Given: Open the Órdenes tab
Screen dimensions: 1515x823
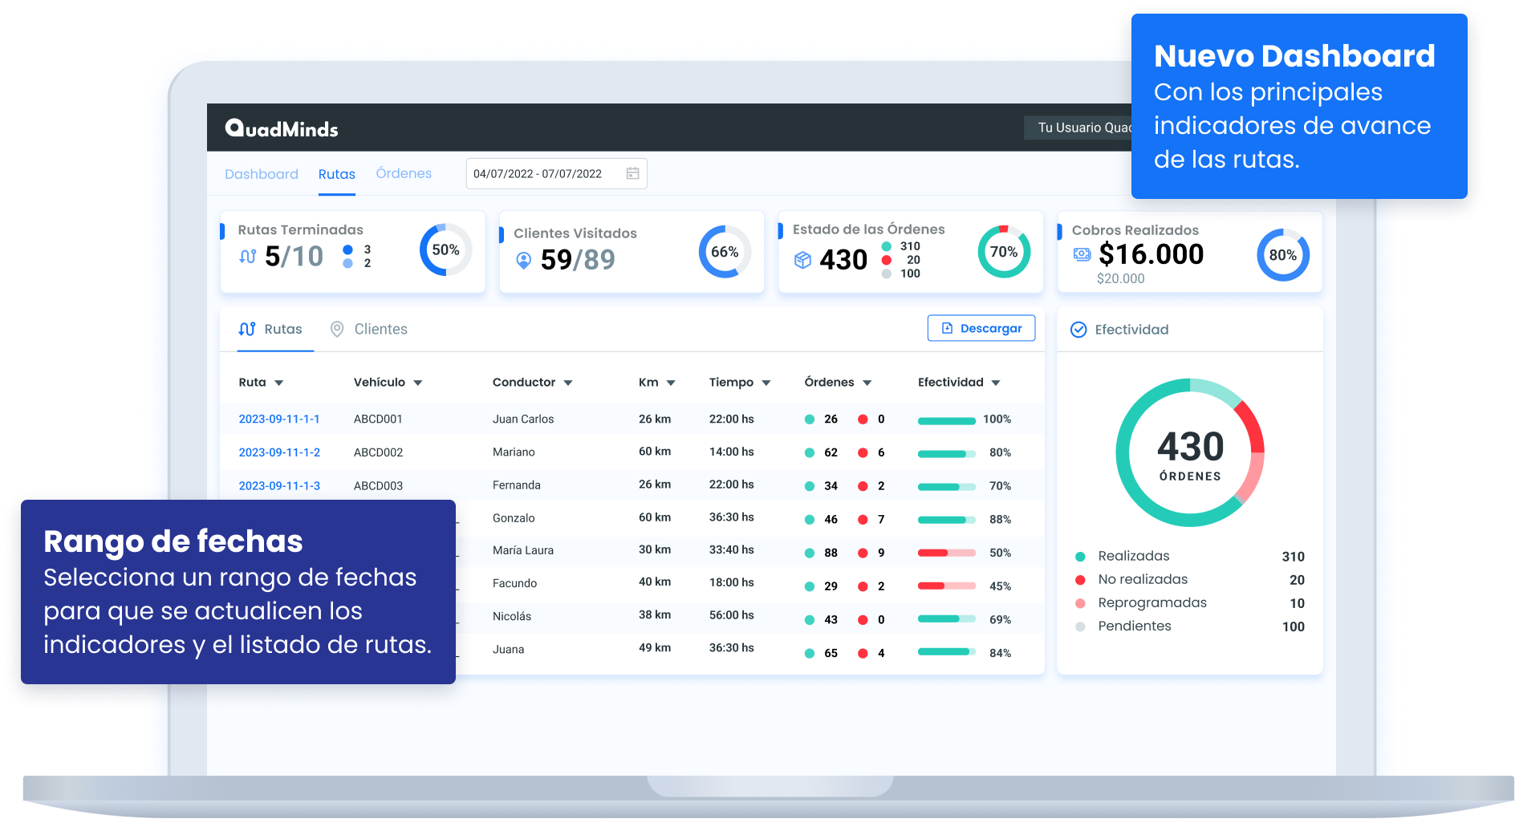Looking at the screenshot, I should [404, 173].
